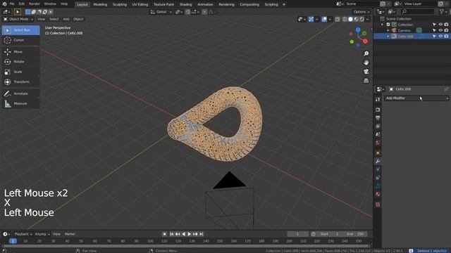Activate the Rotate tool

[20, 62]
